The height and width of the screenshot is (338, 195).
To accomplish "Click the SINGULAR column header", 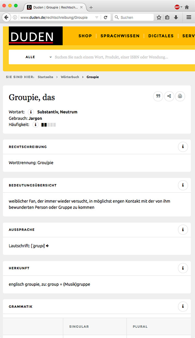I will tap(79, 327).
